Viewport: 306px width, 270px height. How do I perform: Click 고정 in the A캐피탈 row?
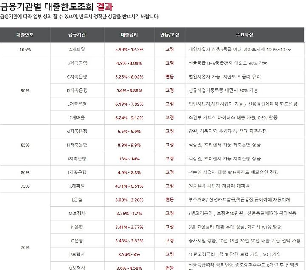(170, 49)
